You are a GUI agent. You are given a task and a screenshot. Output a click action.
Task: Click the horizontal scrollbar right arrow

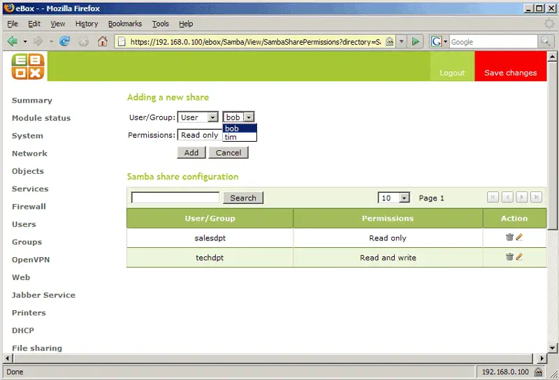pyautogui.click(x=542, y=358)
